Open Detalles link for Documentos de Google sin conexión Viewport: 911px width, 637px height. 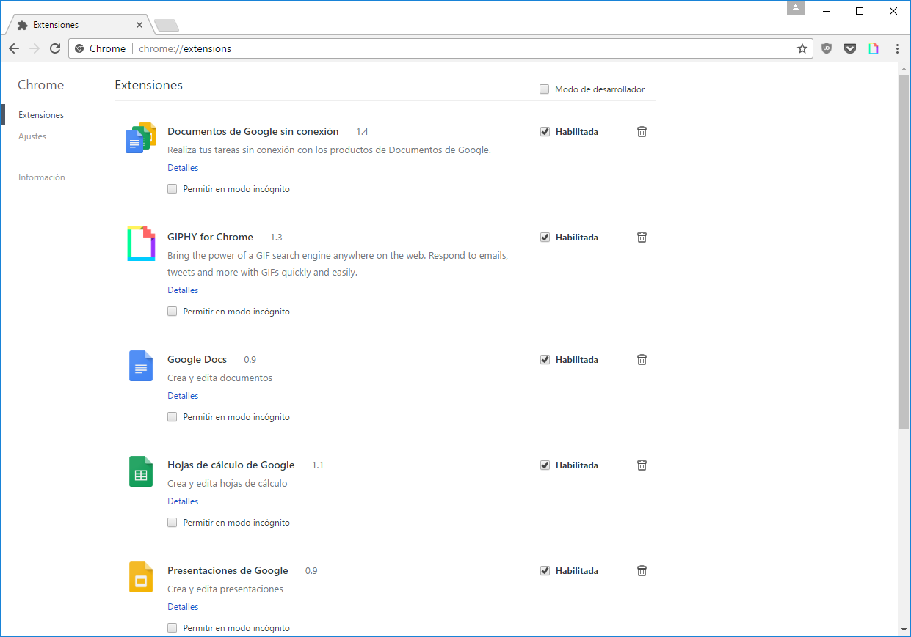click(x=183, y=168)
